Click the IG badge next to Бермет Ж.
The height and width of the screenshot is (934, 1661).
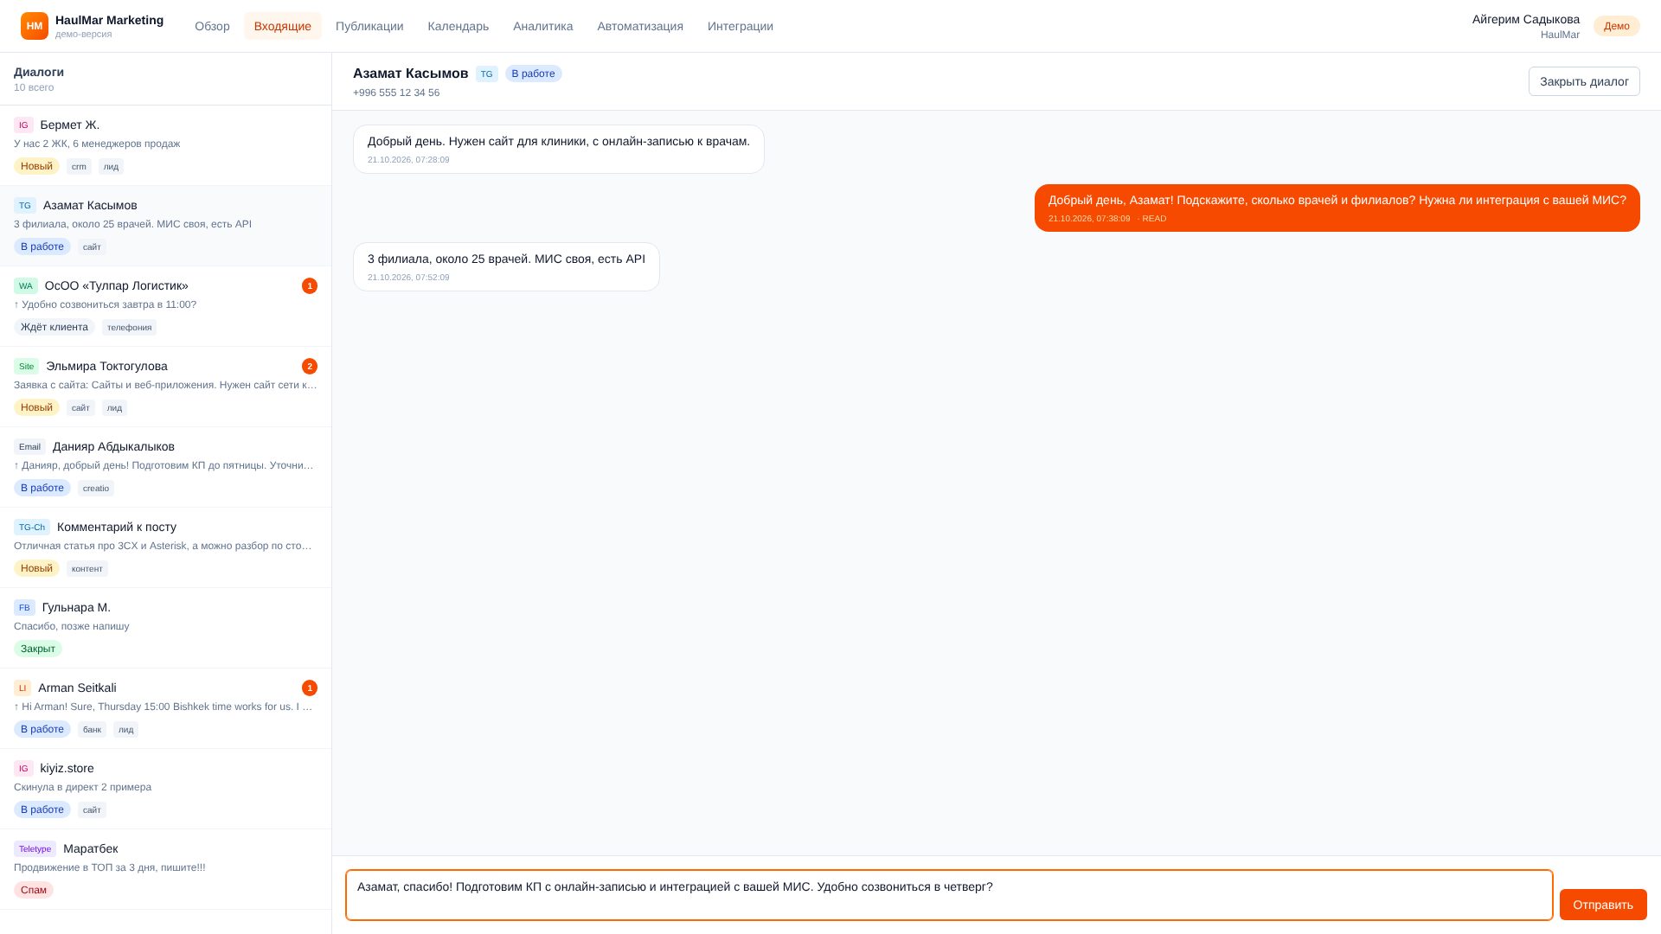point(23,125)
